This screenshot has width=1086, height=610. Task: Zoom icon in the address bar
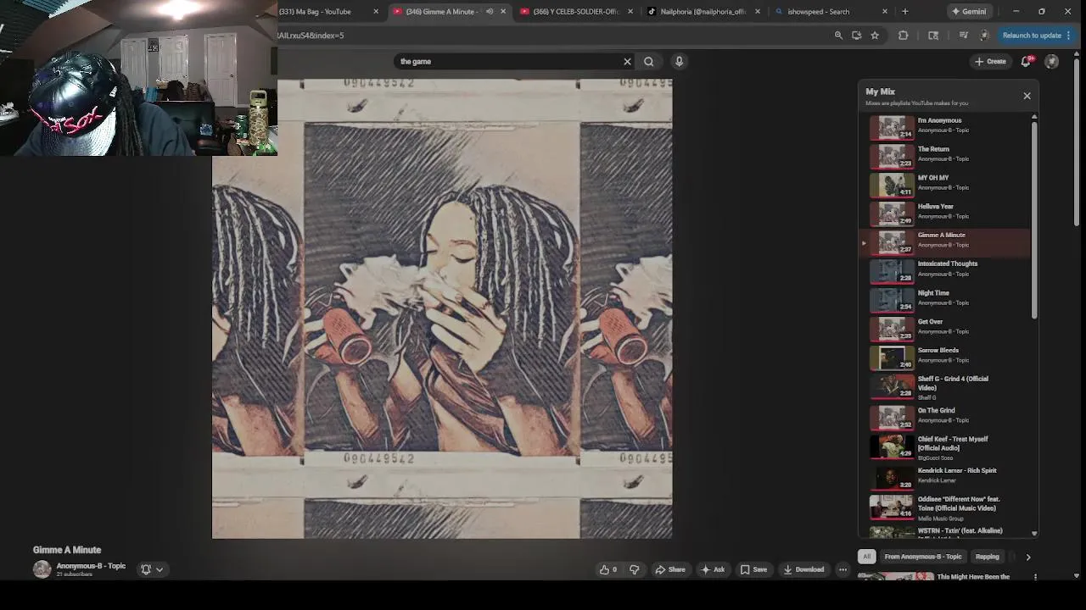coord(838,36)
